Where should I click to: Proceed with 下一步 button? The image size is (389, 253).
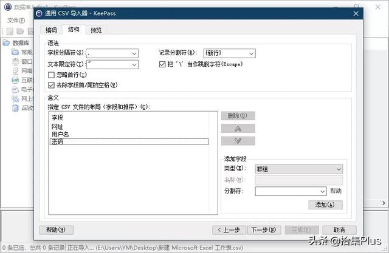point(264,230)
